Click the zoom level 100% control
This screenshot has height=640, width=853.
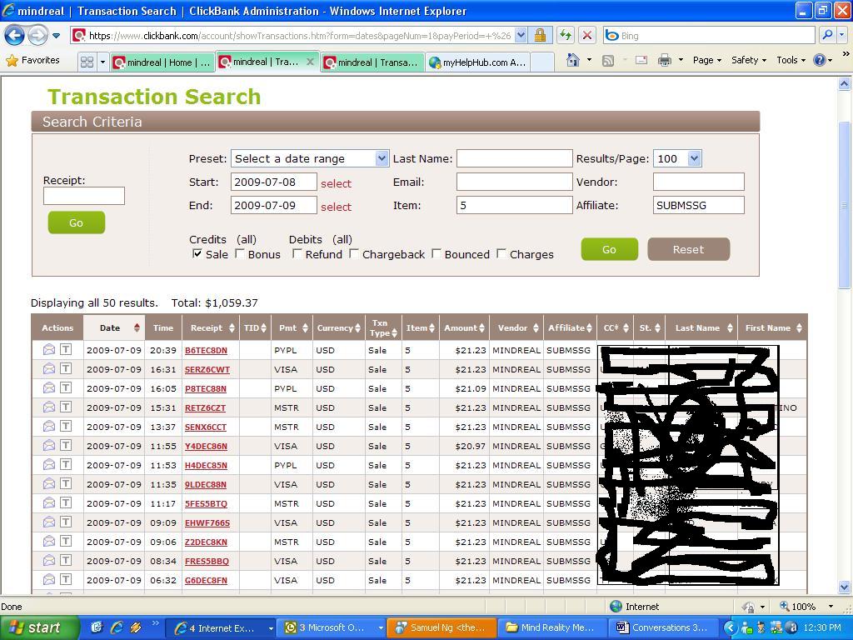[x=806, y=607]
